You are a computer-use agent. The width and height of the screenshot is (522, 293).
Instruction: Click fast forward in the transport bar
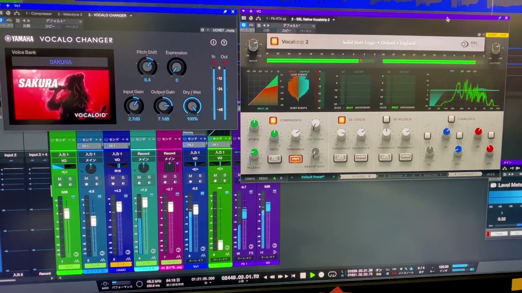click(280, 277)
